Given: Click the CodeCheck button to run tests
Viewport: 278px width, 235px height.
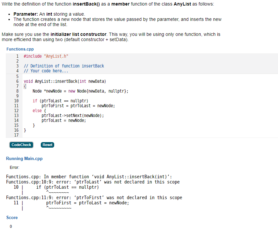Looking at the screenshot, I should tap(21, 145).
